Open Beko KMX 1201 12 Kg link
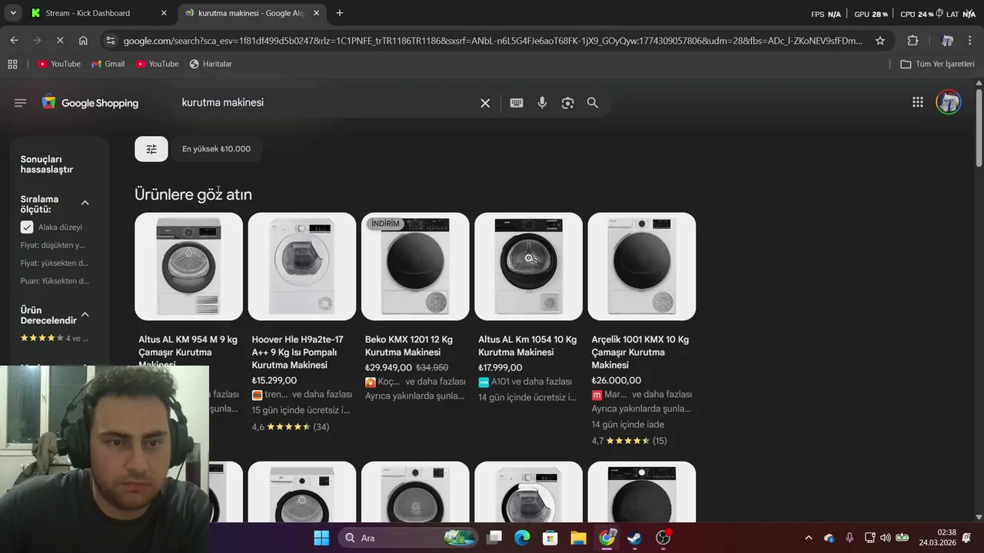The width and height of the screenshot is (984, 553). [408, 346]
